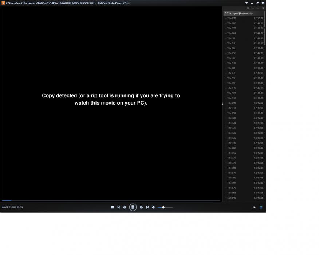Screen dimensions: 319x255
Task: Select Title 160 in the playlist
Action: point(244,153)
